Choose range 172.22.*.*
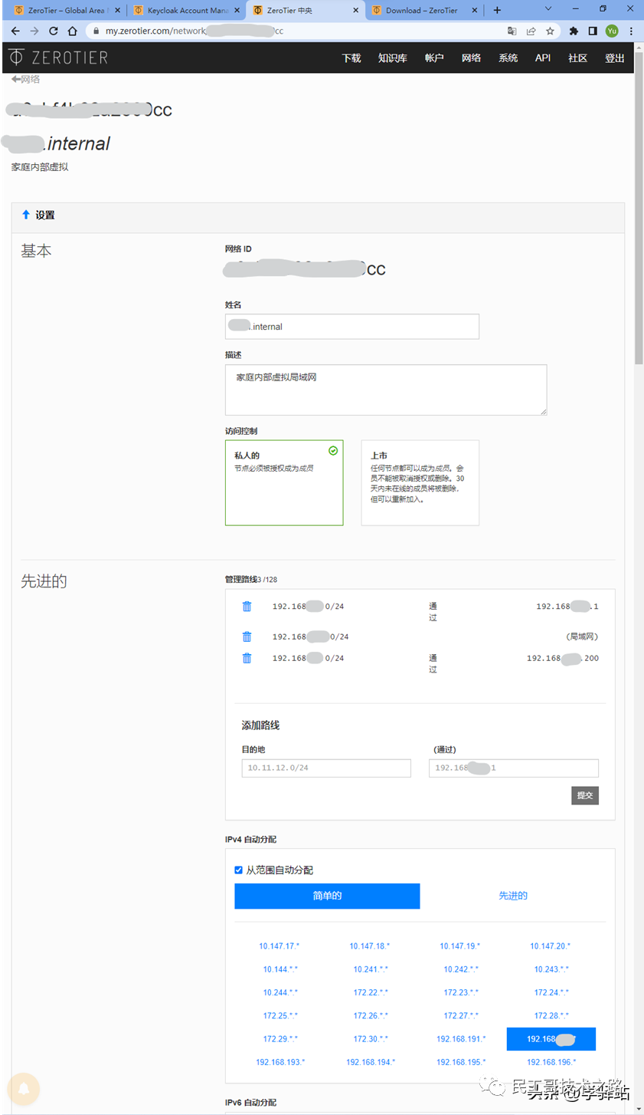 pyautogui.click(x=371, y=992)
